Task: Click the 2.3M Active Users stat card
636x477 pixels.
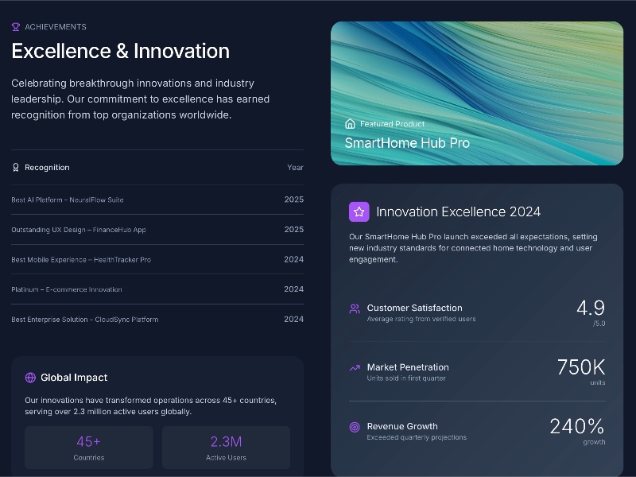Action: tap(226, 448)
